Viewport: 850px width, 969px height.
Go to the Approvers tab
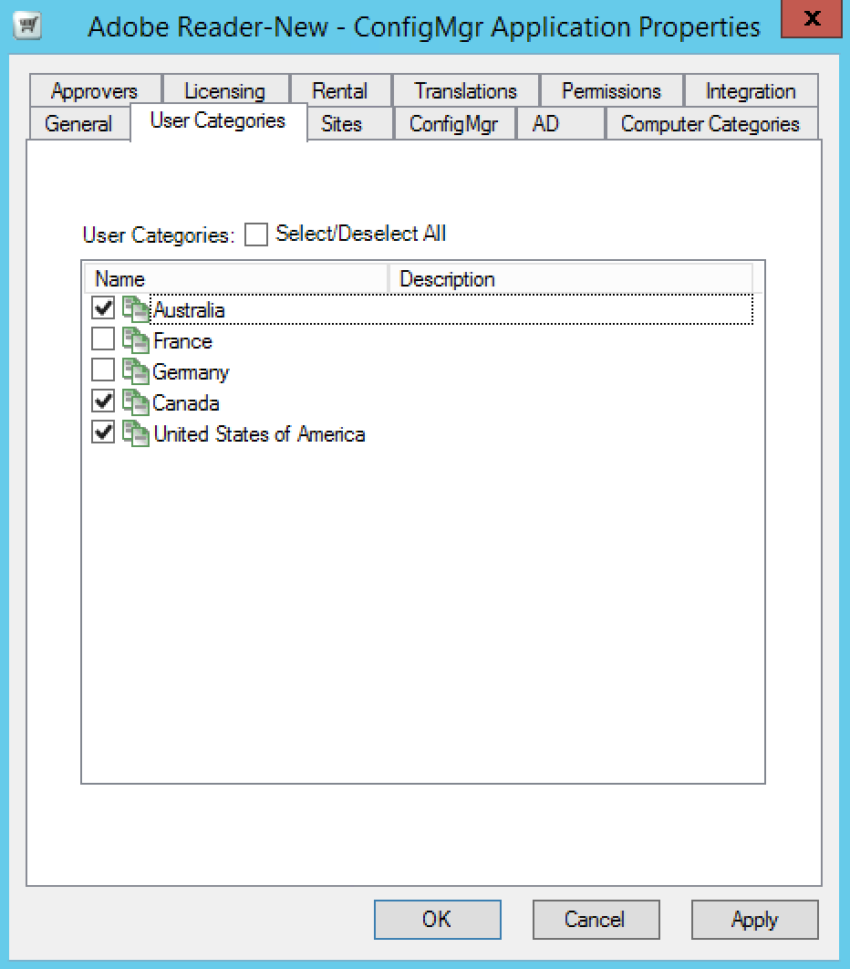[x=94, y=91]
